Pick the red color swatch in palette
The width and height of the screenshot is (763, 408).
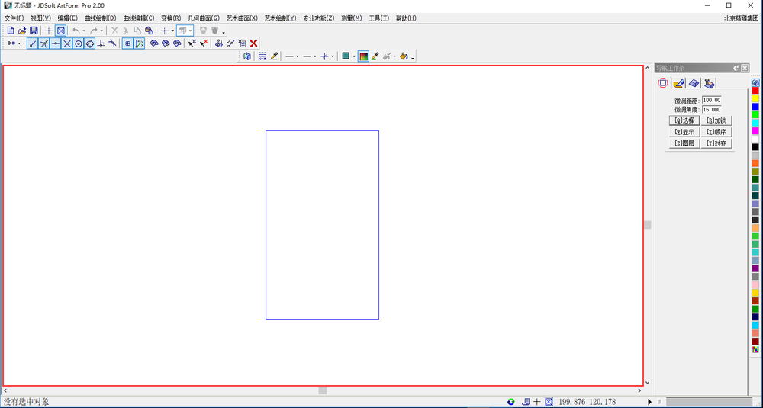click(755, 91)
